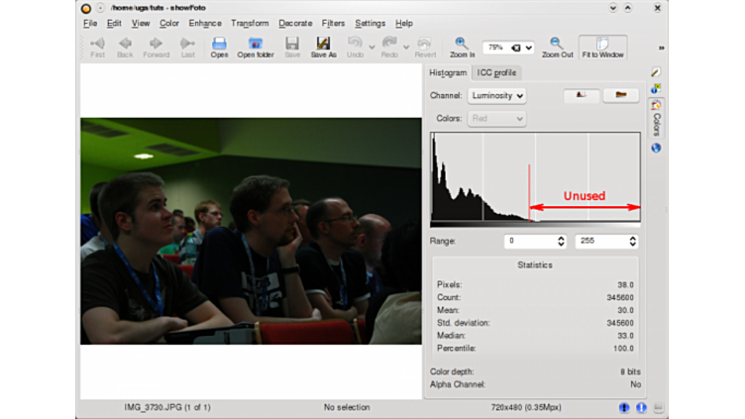Toggle under-exposure indicator in status bar
Viewport: 745px width, 419px height.
click(624, 407)
